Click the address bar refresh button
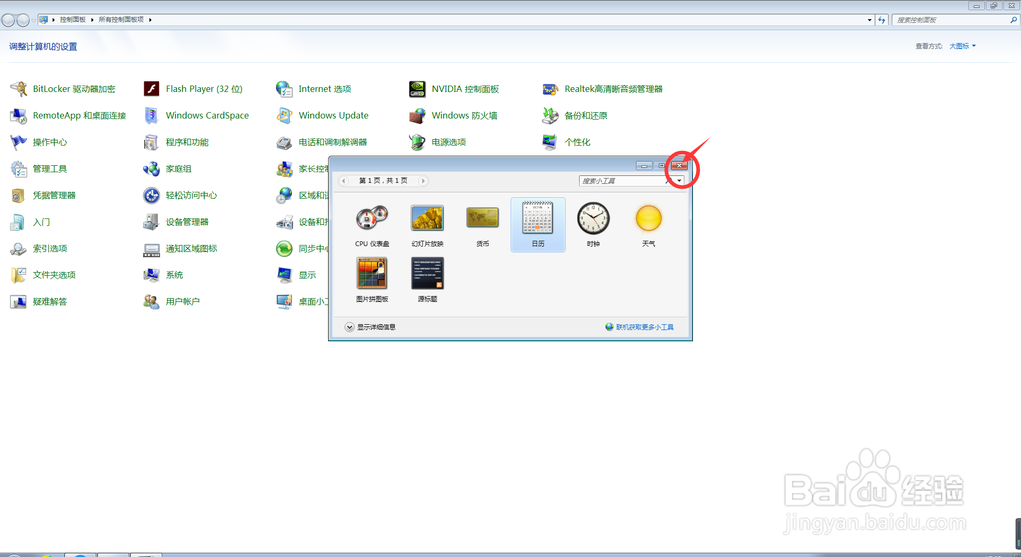The width and height of the screenshot is (1021, 557). coord(882,20)
